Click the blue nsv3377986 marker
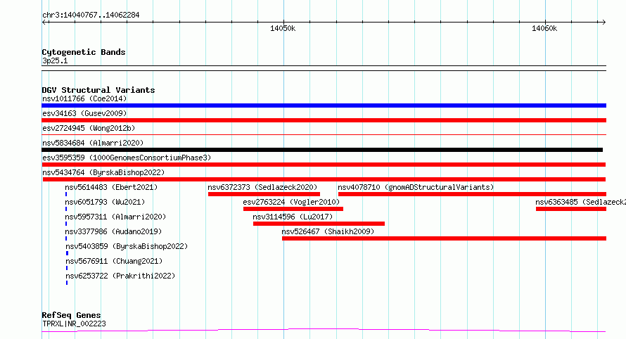626x339 pixels. 66,238
